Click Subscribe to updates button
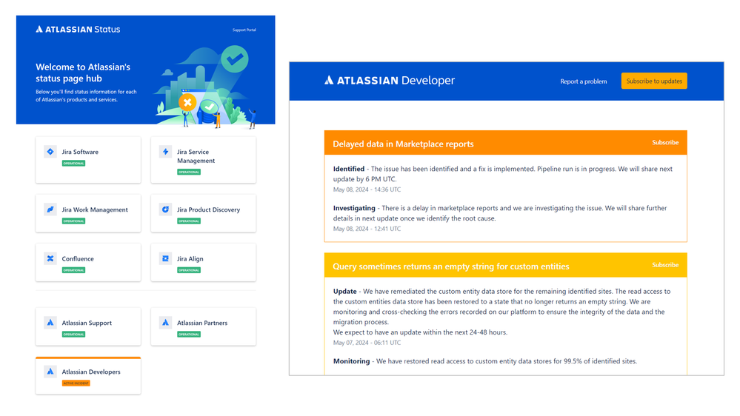The image size is (740, 416). pyautogui.click(x=654, y=81)
